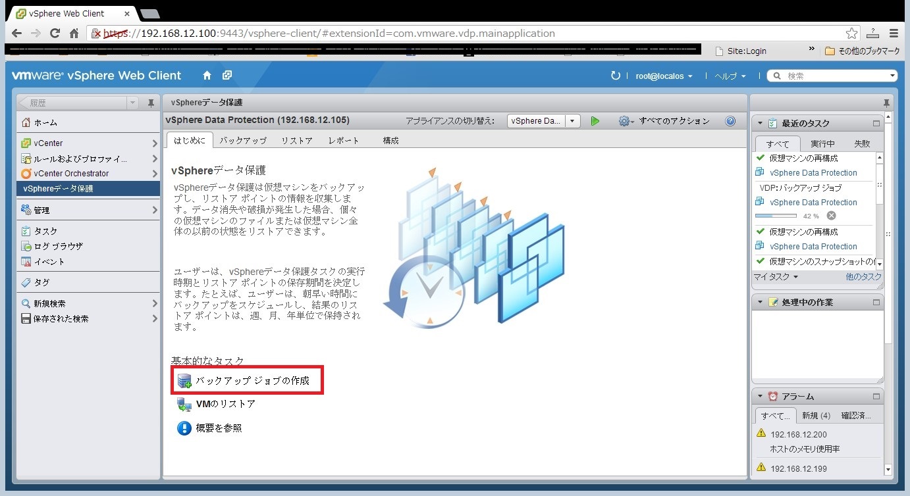
Task: Open Site:Login bookmark
Action: click(x=741, y=51)
